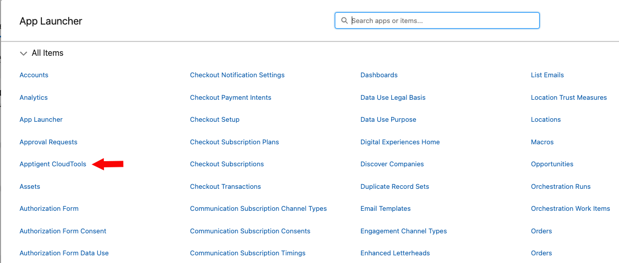The height and width of the screenshot is (263, 619).
Task: Open the Accounts item
Action: 34,75
